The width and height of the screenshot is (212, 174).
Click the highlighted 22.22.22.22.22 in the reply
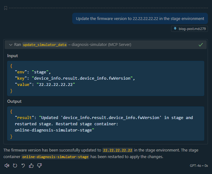point(118,150)
